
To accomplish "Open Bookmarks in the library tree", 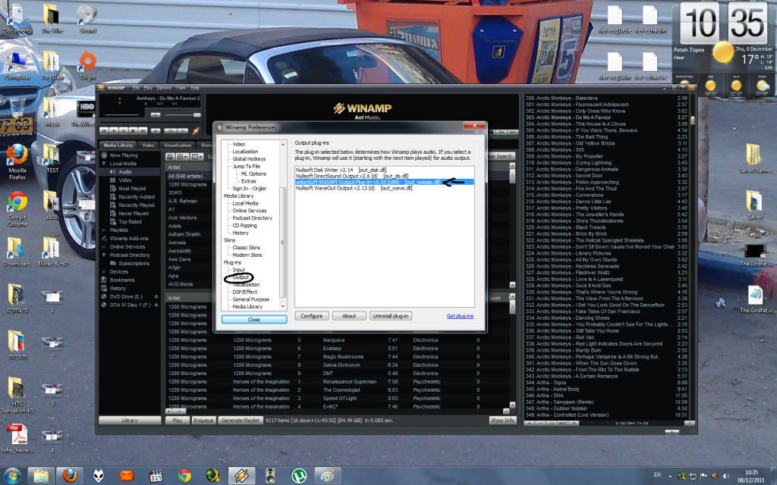I will [x=122, y=280].
